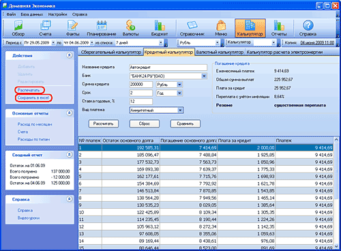
Task: Click the Рассчитать button
Action: pos(104,123)
